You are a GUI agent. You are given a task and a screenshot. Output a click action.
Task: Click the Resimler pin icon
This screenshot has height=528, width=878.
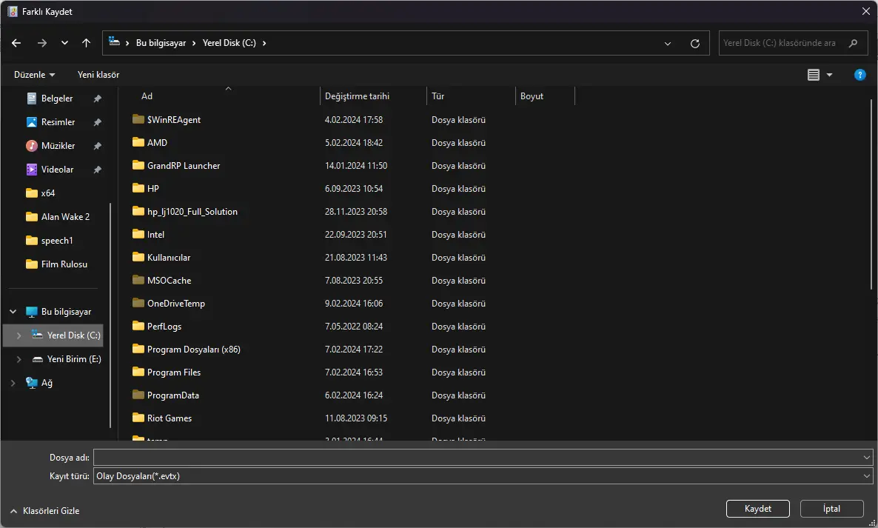point(98,122)
